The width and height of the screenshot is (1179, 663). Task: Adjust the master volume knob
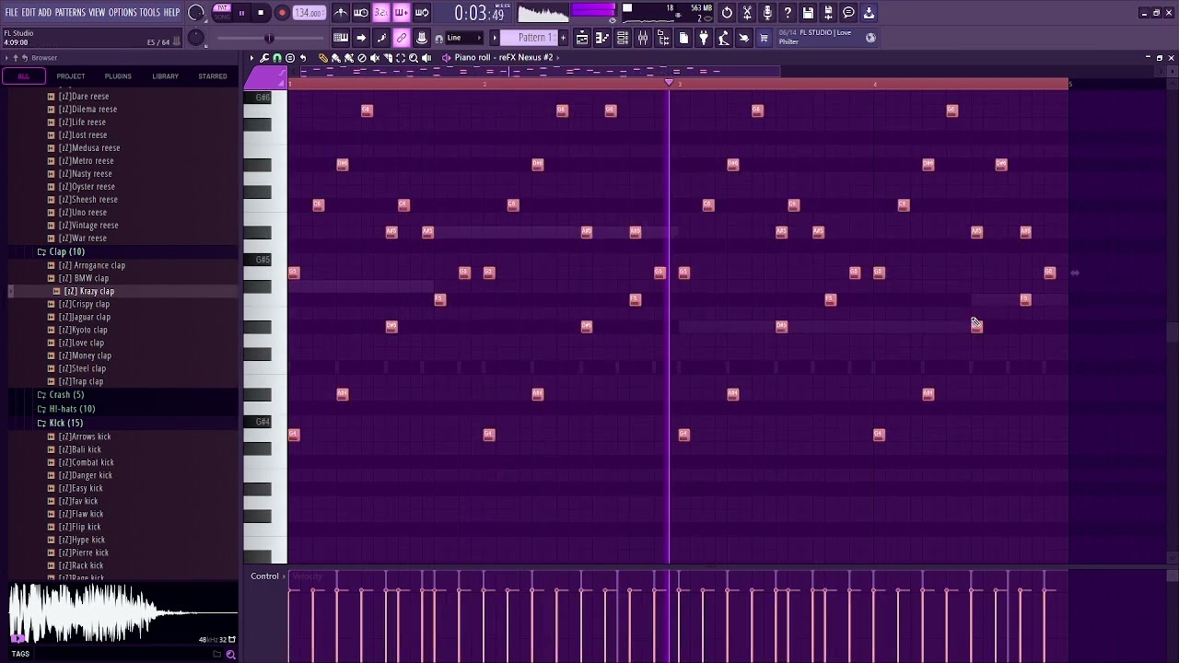196,13
